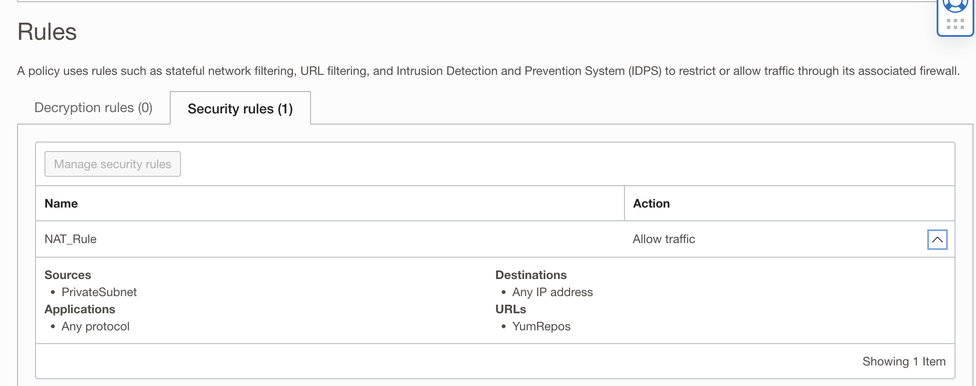Click the Action column header

[651, 204]
